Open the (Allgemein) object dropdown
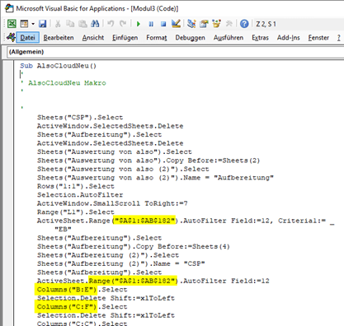The width and height of the screenshot is (344, 326). tap(176, 52)
